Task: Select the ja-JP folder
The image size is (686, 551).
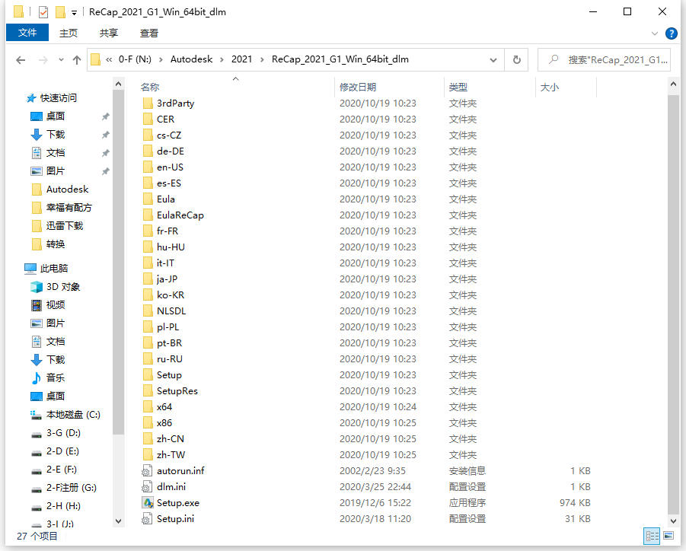Action: coord(167,279)
